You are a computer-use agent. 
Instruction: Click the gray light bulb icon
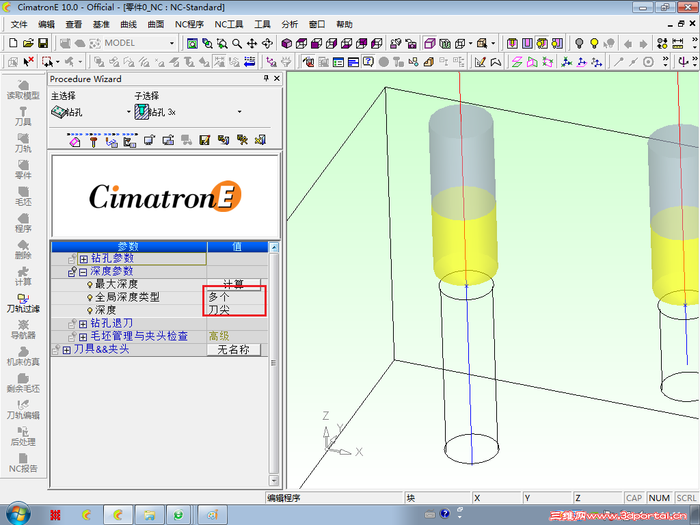pyautogui.click(x=579, y=43)
